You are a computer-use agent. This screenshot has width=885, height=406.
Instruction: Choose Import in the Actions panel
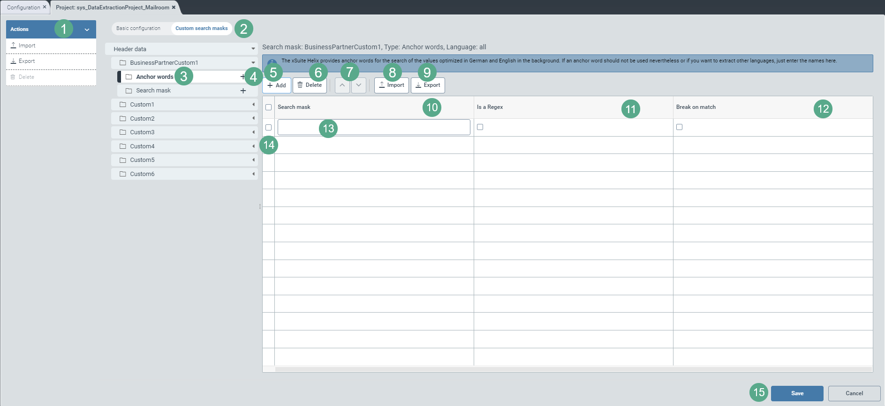51,46
